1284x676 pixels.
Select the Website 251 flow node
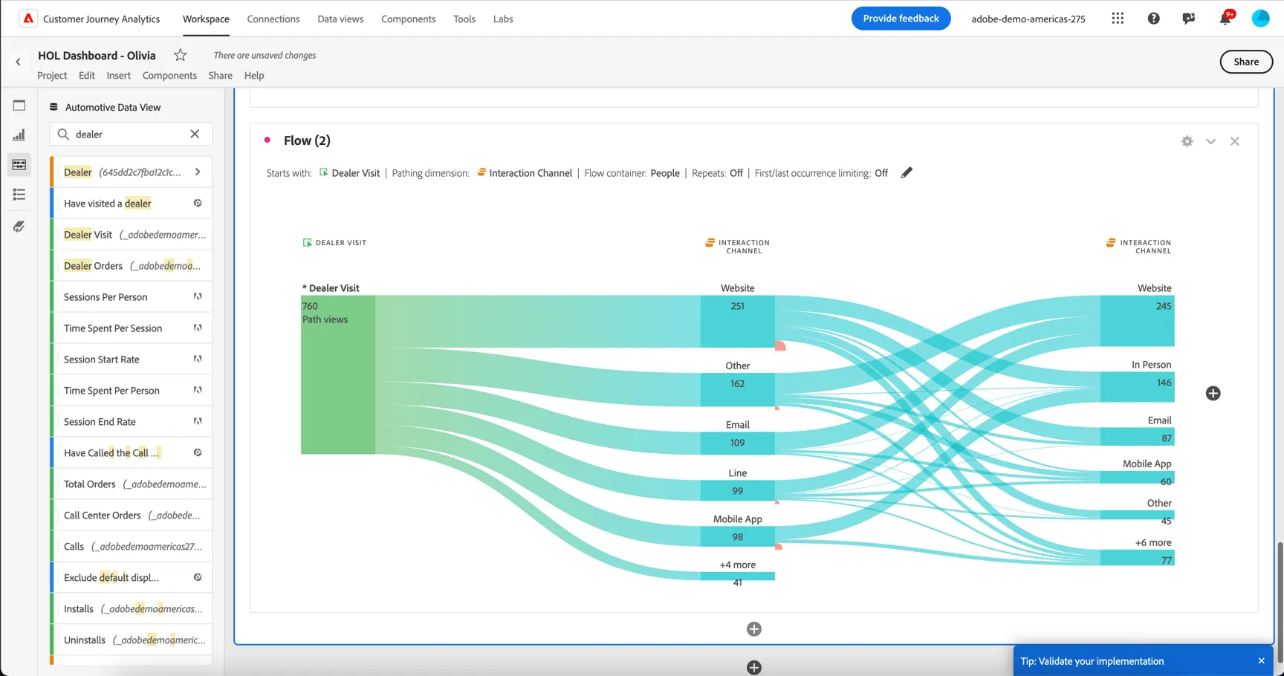point(737,321)
